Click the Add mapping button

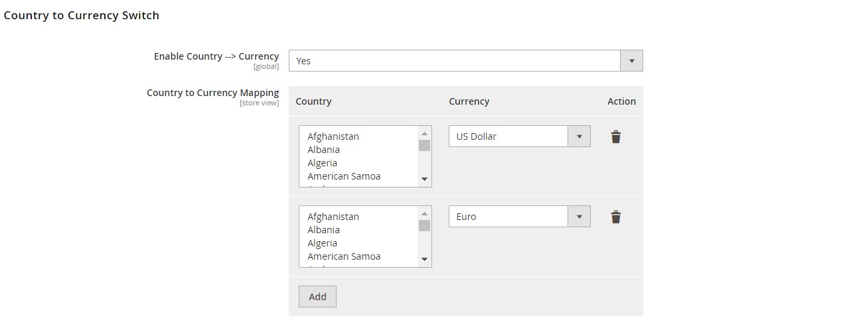coord(317,296)
